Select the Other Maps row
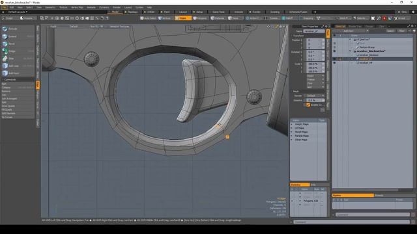Image resolution: width=417 pixels, height=234 pixels. click(301, 140)
